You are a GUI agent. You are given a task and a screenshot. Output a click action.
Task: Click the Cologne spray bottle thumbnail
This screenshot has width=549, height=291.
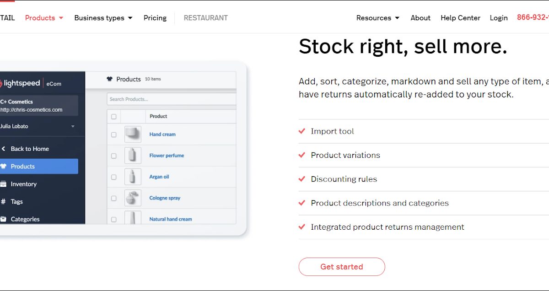133,198
